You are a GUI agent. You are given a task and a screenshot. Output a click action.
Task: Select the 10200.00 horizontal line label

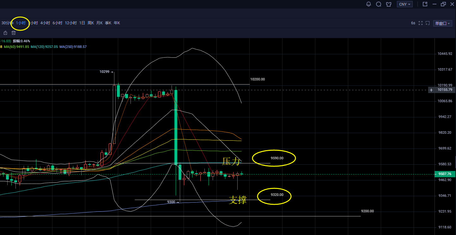[258, 79]
